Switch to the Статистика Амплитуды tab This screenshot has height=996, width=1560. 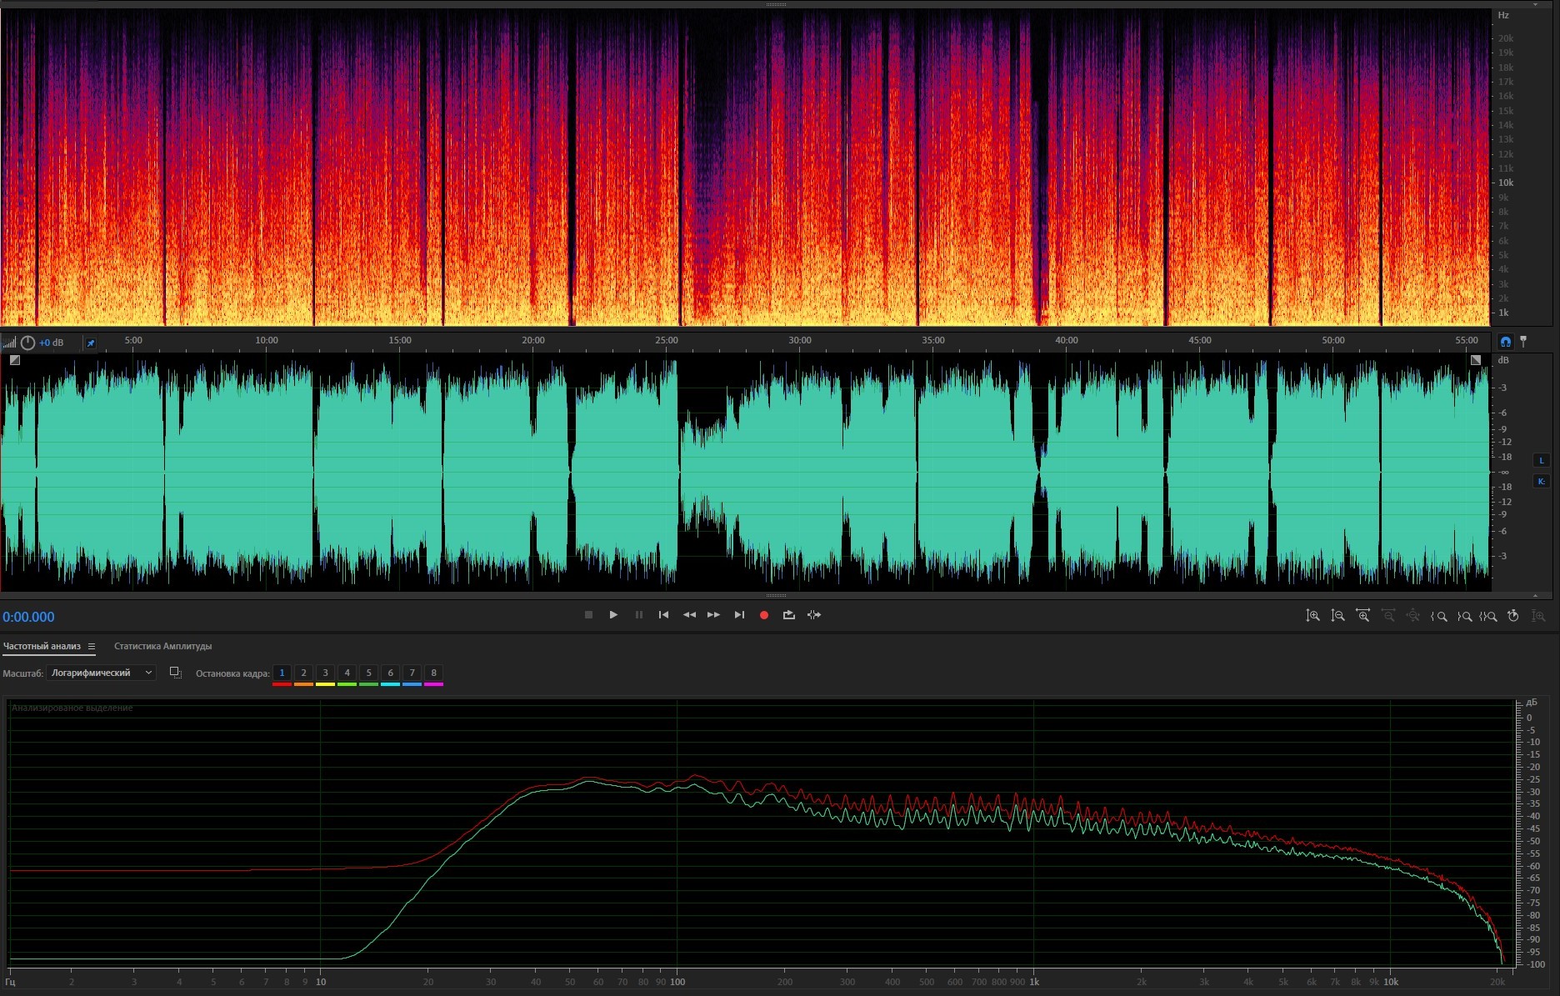[x=162, y=647]
